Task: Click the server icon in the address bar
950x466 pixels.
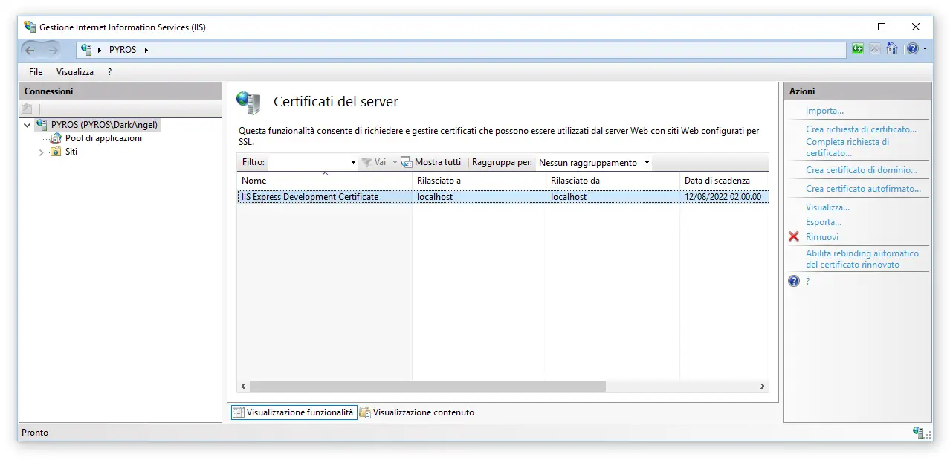Action: (x=86, y=50)
